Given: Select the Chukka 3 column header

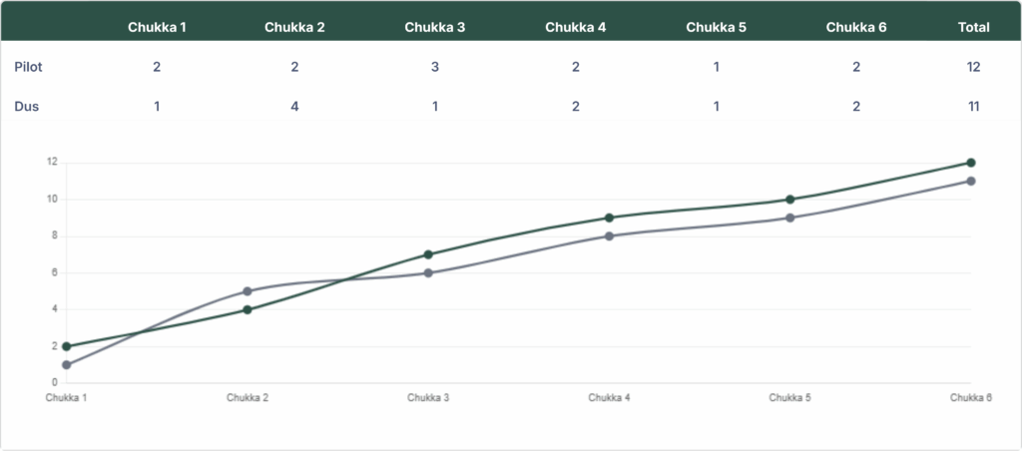Looking at the screenshot, I should [x=434, y=27].
